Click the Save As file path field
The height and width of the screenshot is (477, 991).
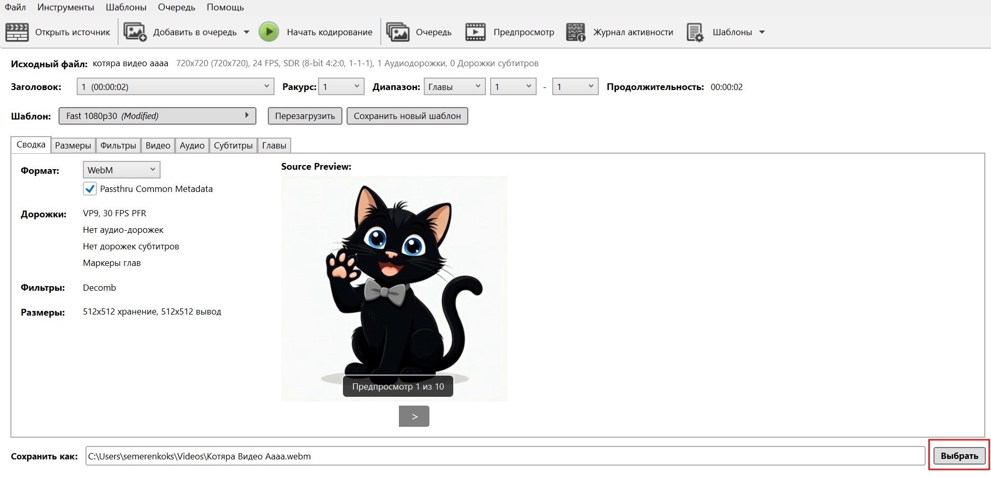tap(505, 456)
